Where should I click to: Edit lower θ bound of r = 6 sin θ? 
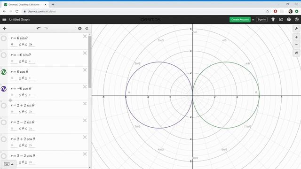point(14,45)
